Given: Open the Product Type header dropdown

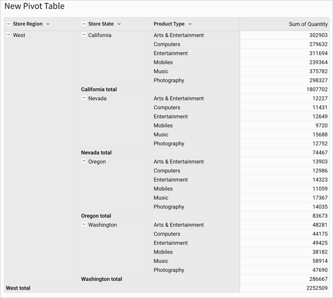Looking at the screenshot, I should [189, 24].
